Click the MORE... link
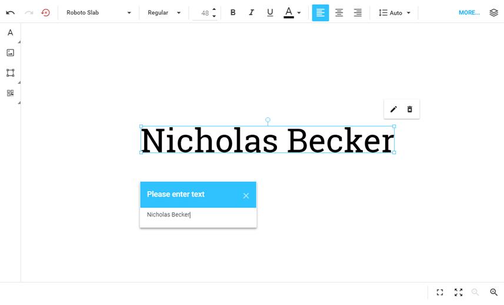504x305 pixels. [x=469, y=13]
